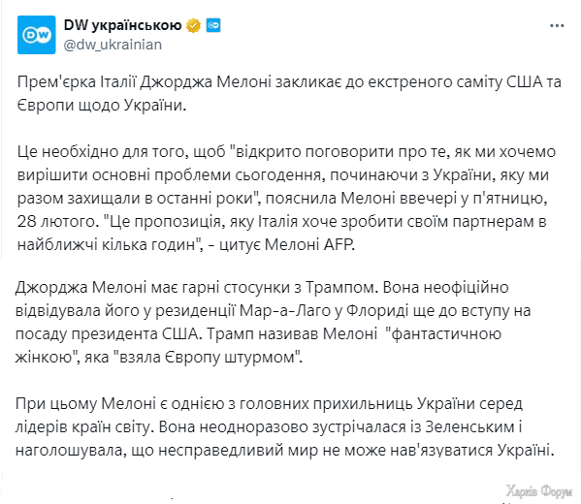Click the gold verified checkmark badge
This screenshot has height=504, width=581.
[x=193, y=25]
